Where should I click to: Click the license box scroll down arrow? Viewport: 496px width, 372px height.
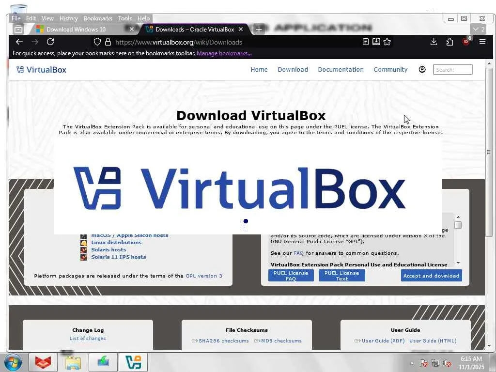click(458, 263)
